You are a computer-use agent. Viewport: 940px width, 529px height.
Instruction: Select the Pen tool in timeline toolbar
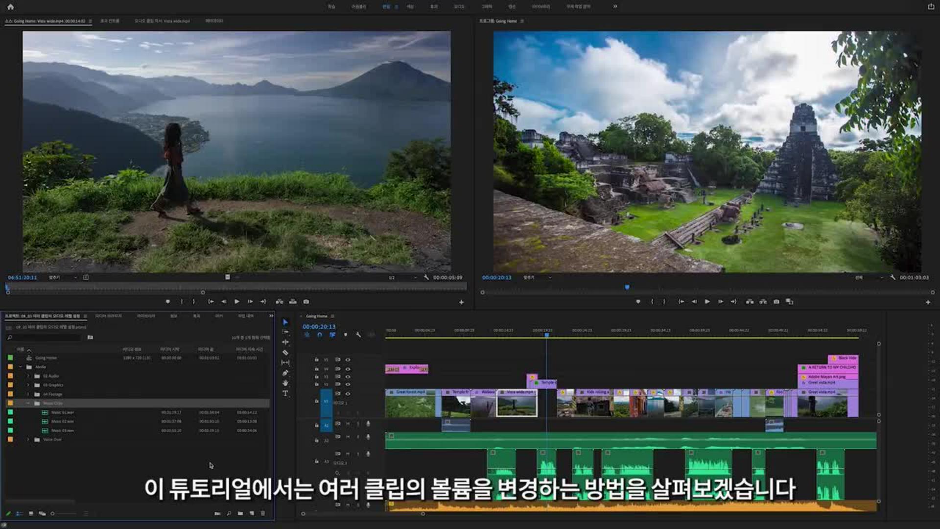pyautogui.click(x=285, y=373)
